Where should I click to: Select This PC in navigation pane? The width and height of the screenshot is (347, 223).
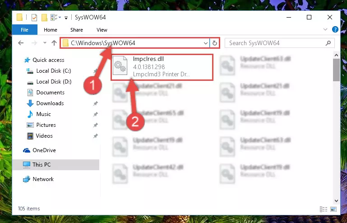[42, 165]
